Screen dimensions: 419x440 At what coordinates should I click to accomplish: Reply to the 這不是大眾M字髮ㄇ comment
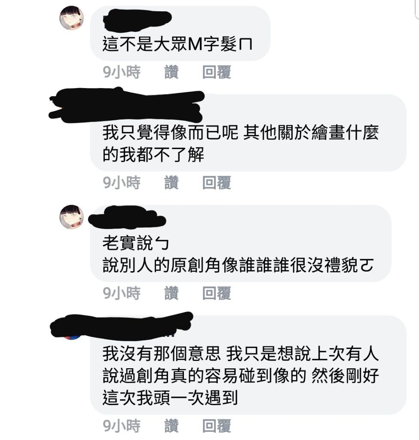[x=217, y=72]
